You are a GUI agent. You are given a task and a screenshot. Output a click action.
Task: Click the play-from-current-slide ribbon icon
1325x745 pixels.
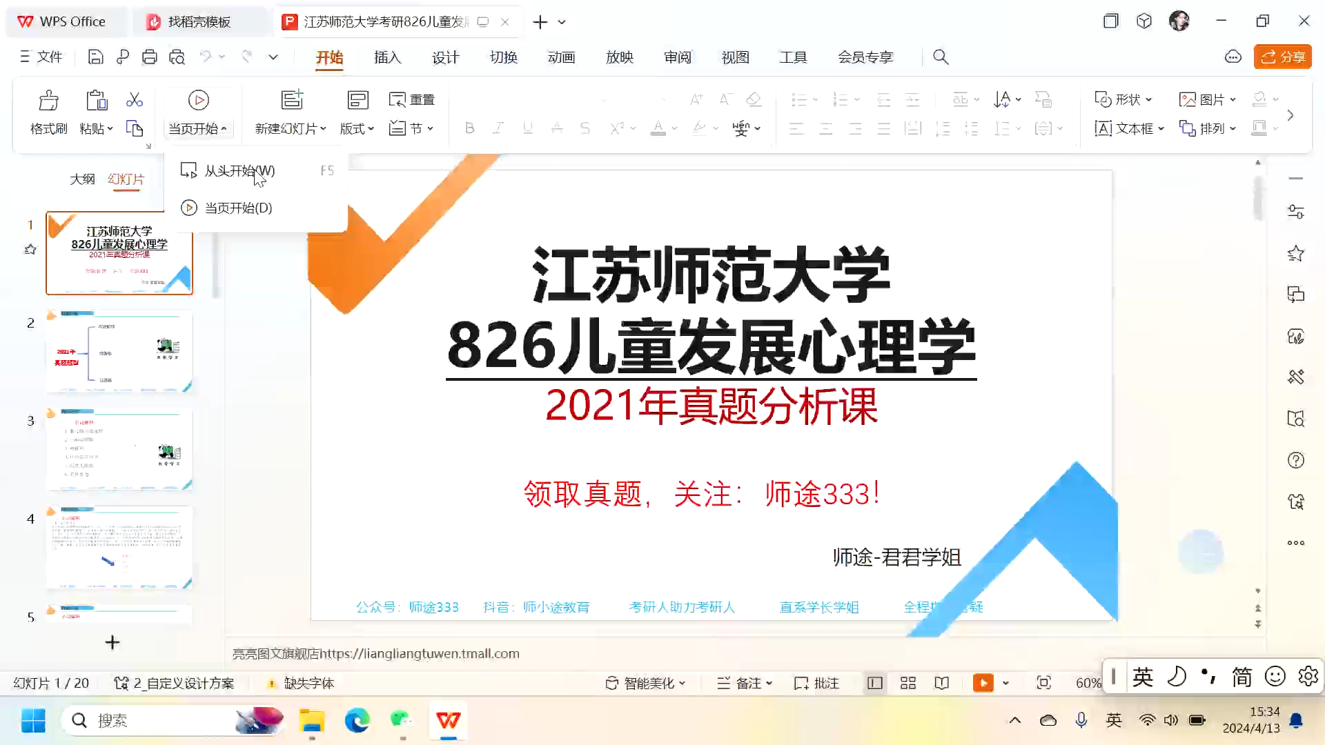click(x=198, y=100)
